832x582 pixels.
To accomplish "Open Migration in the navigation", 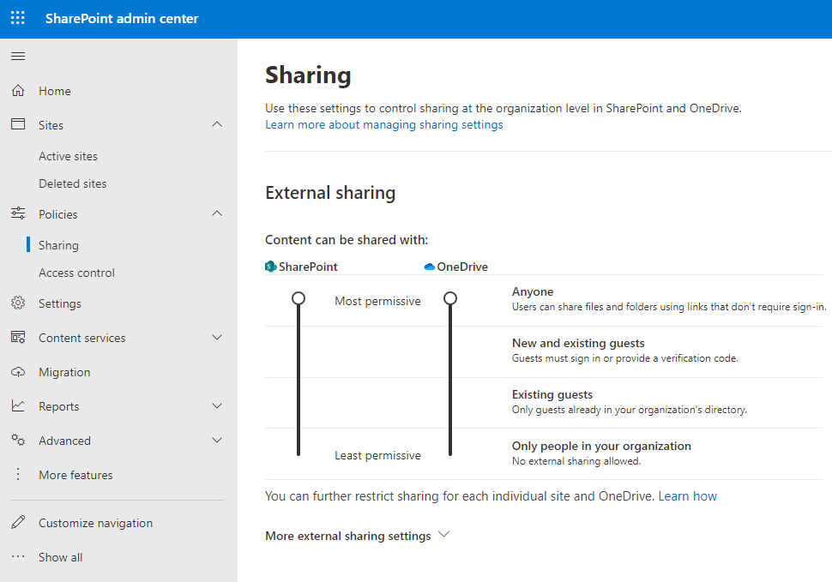I will tap(64, 373).
